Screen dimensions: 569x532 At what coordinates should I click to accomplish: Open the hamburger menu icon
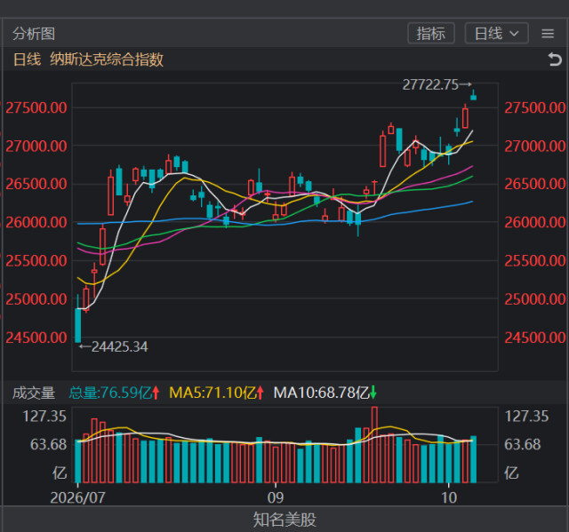pos(548,34)
